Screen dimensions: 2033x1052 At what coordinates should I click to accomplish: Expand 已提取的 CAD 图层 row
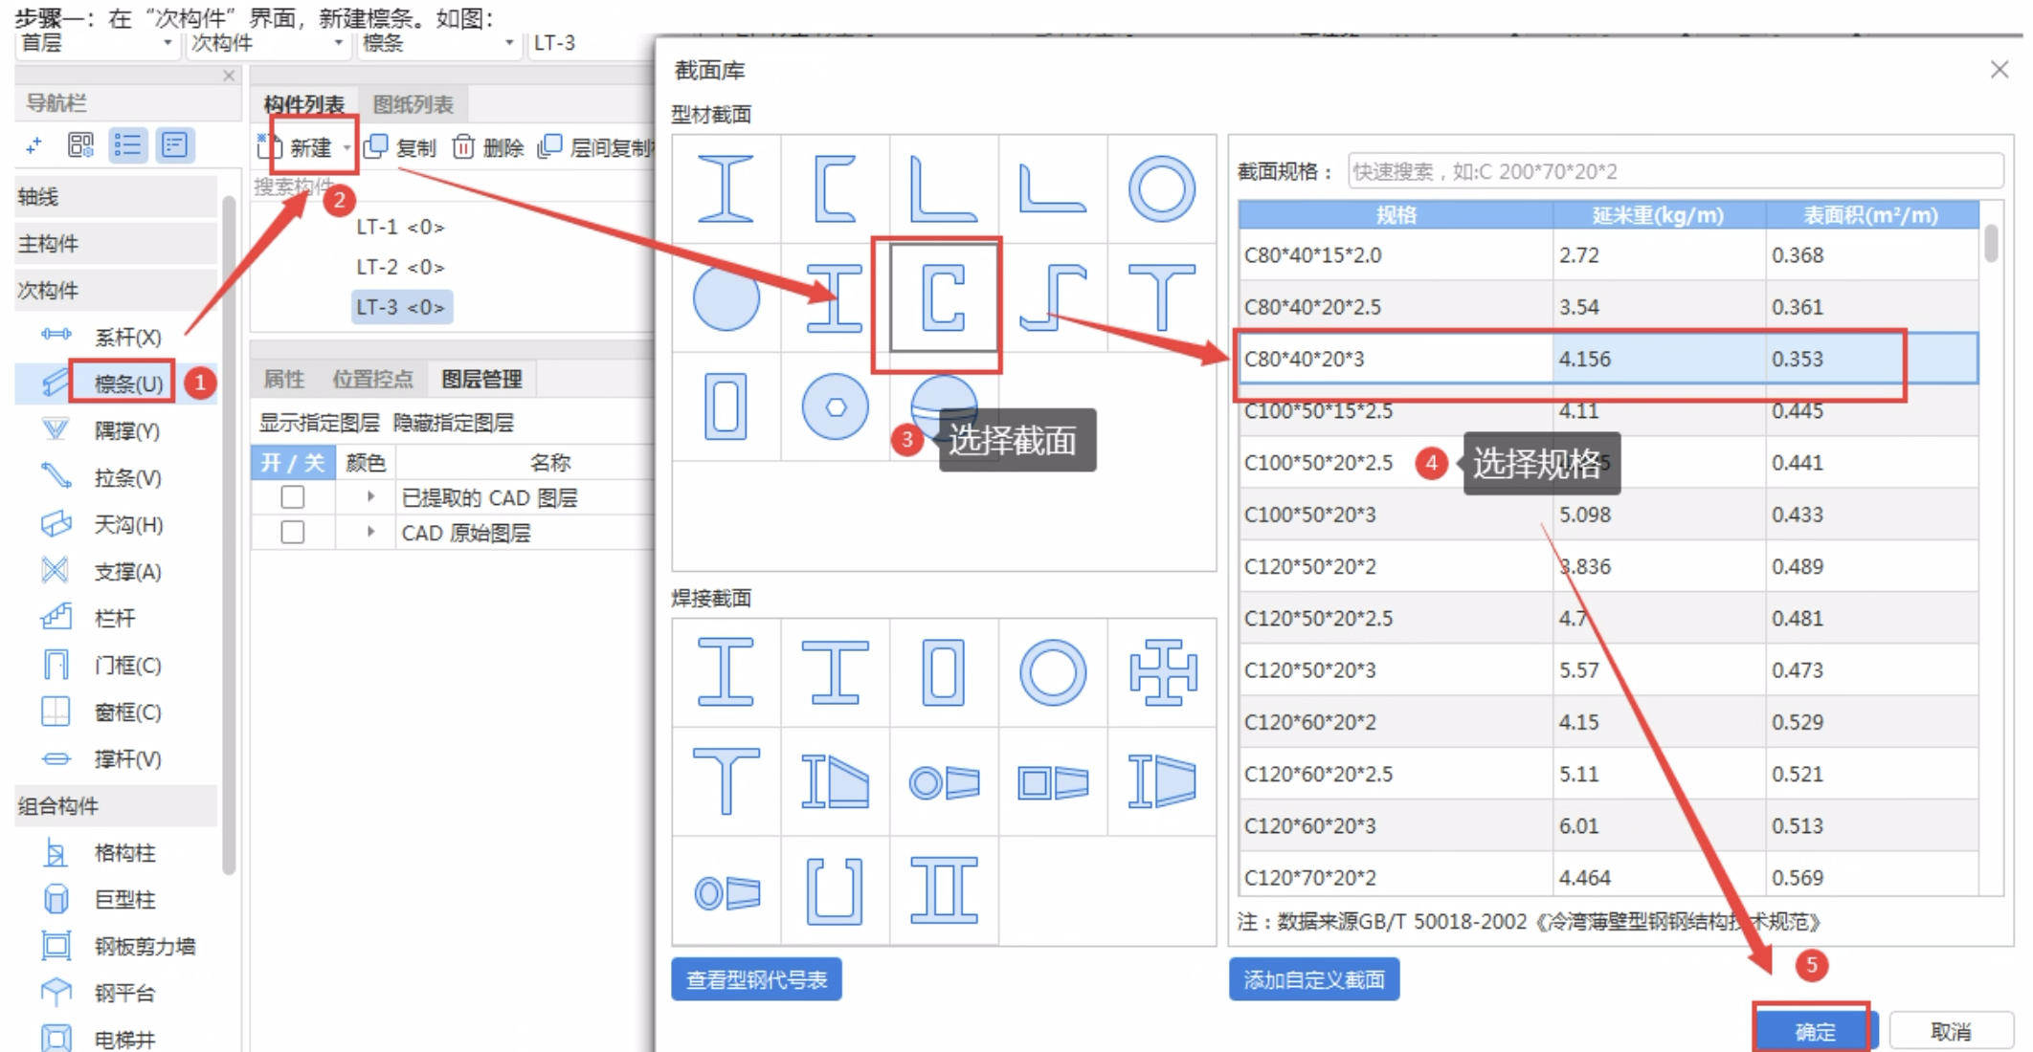(x=370, y=496)
